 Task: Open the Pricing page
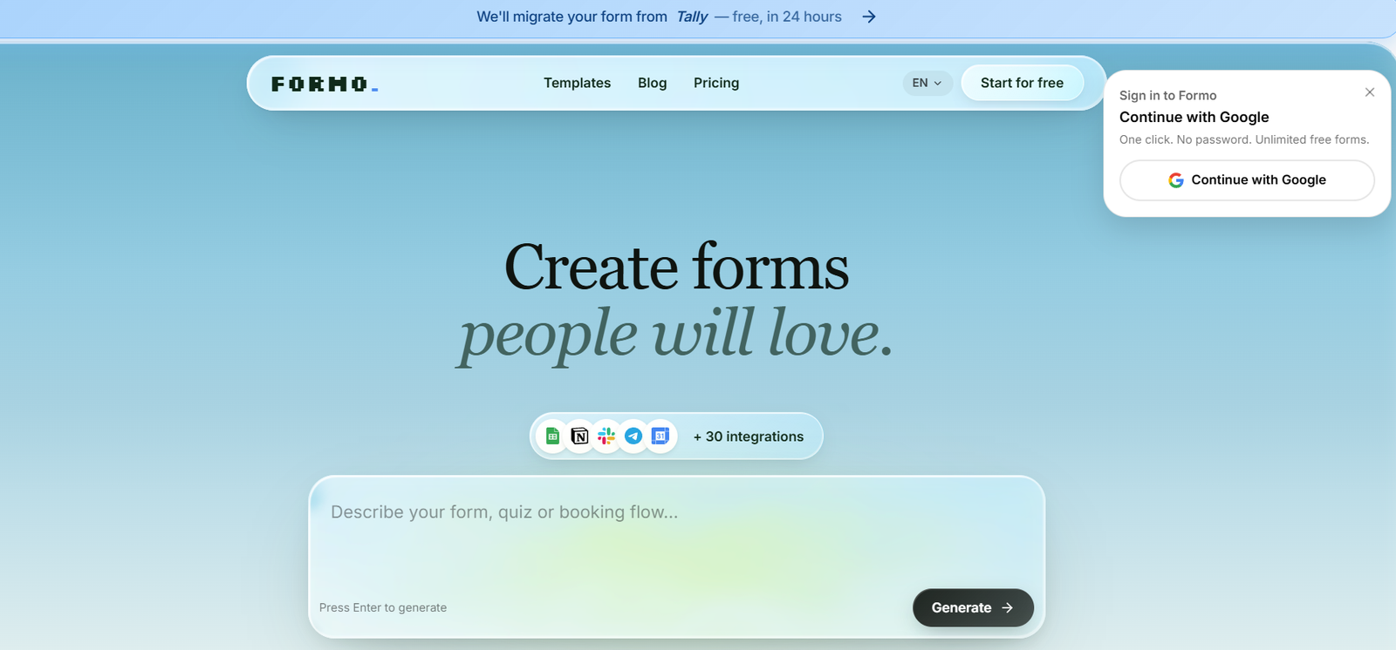pyautogui.click(x=716, y=83)
